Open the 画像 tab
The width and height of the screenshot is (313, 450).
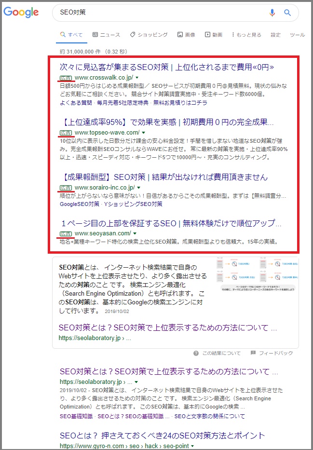pyautogui.click(x=186, y=35)
